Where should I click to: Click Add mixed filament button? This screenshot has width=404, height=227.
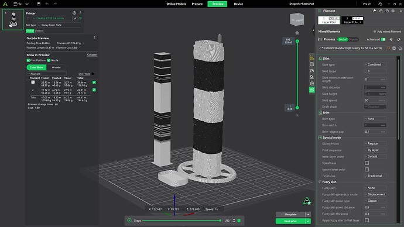pos(387,32)
